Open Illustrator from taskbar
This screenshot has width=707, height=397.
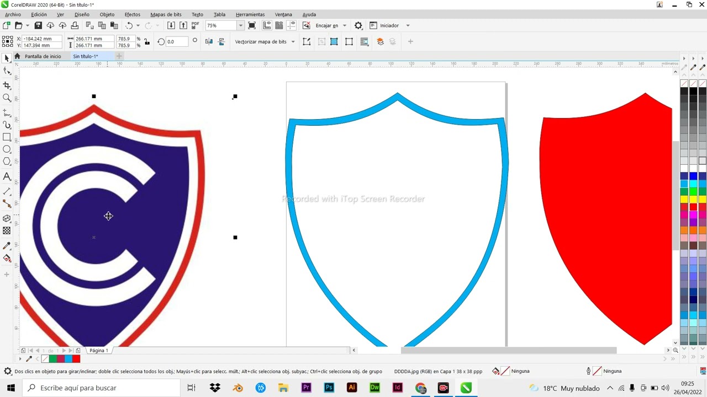tap(351, 388)
